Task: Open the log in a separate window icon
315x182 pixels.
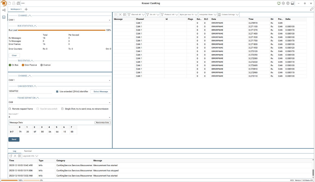Action: click(11, 156)
